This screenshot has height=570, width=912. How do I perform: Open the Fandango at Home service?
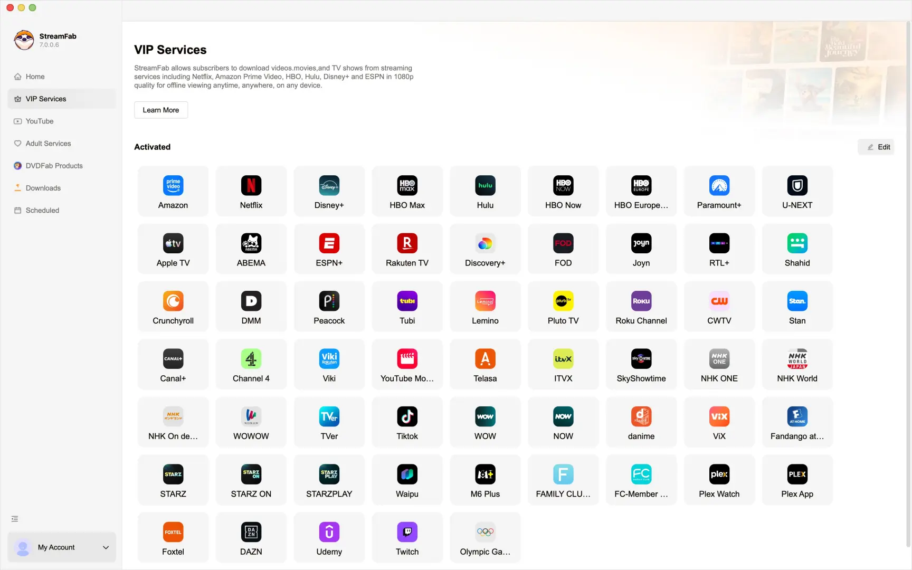tap(797, 422)
